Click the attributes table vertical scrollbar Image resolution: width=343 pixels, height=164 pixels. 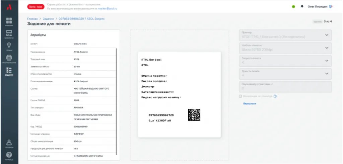pos(116,102)
